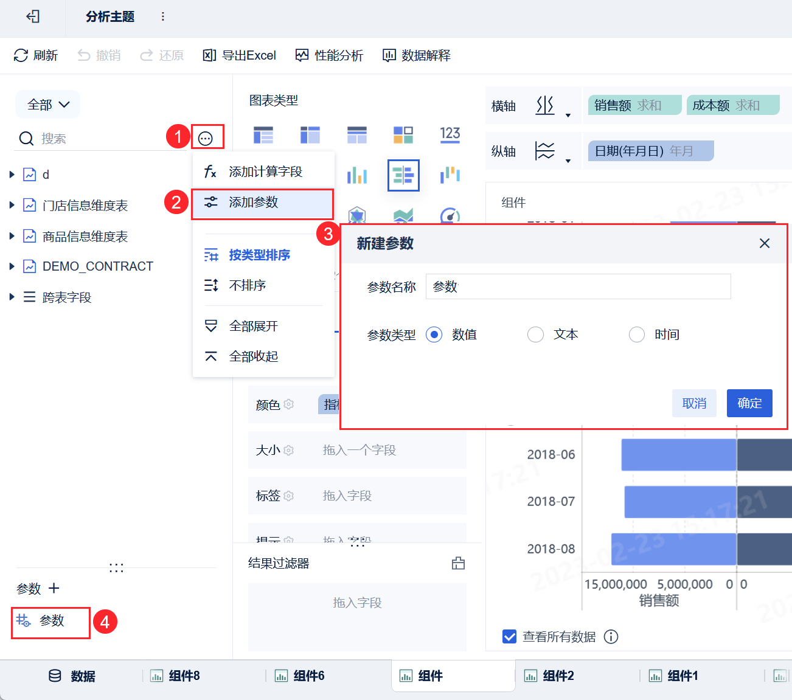Click the 撤销 undo toolbar button
The image size is (792, 700).
pos(99,55)
